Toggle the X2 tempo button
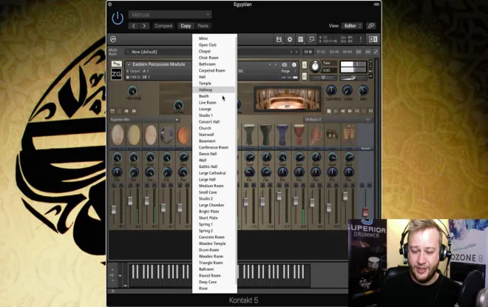The image size is (488, 307). tap(370, 111)
